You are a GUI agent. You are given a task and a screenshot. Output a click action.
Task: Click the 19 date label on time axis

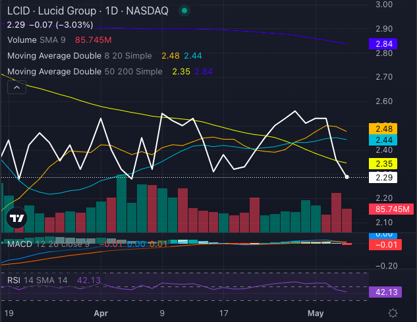[x=9, y=313]
